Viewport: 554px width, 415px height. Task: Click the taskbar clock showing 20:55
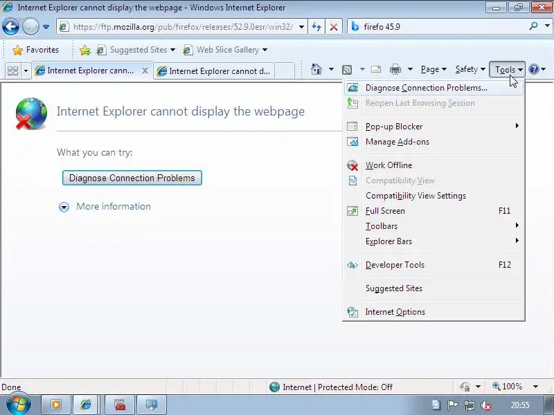click(x=520, y=405)
